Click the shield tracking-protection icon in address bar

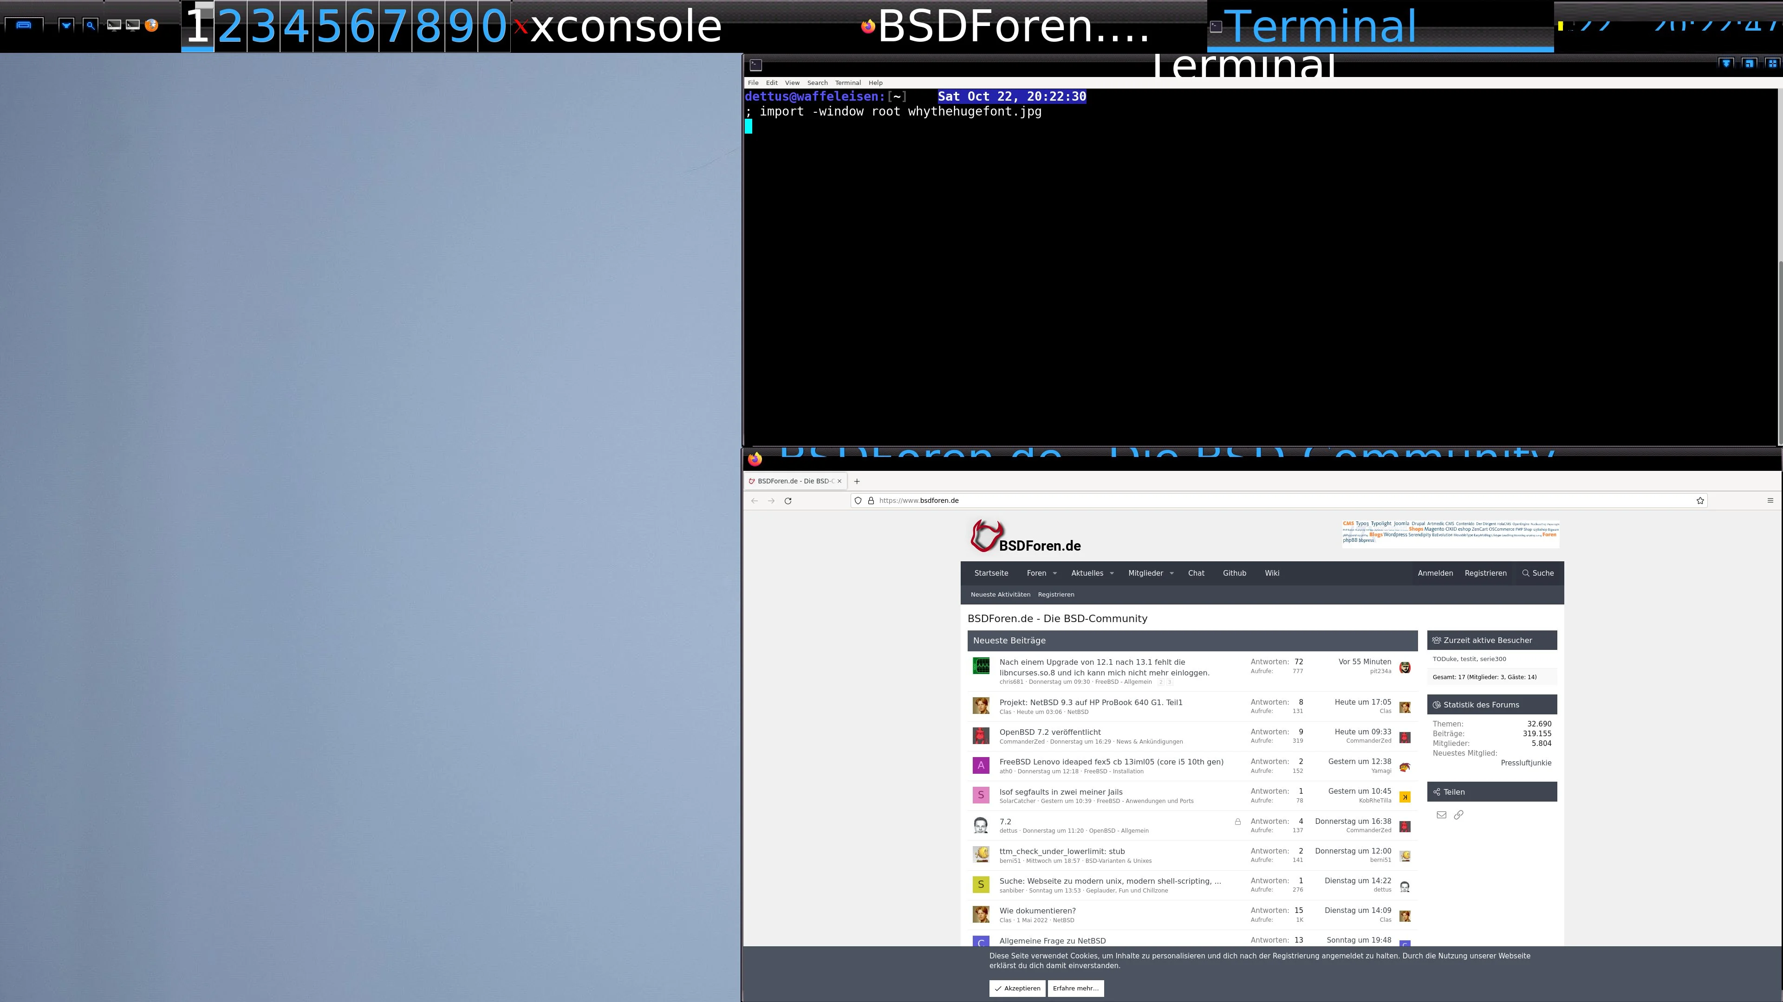[x=858, y=500]
